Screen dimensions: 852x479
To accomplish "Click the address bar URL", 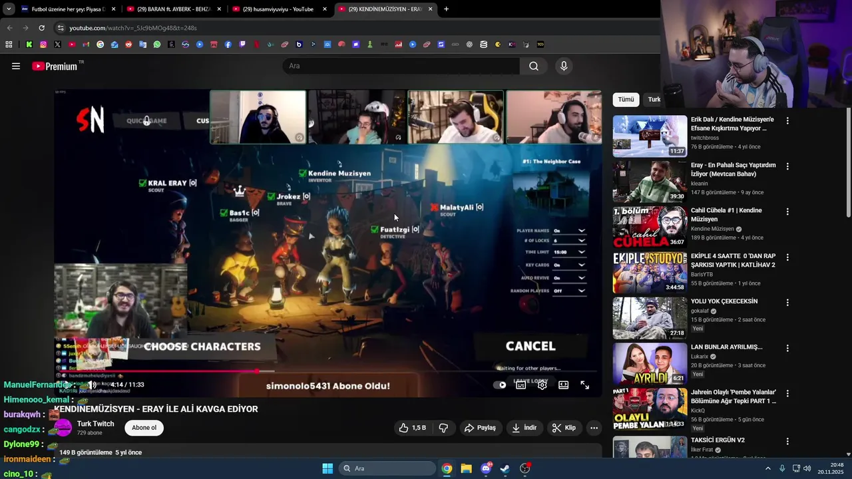I will pyautogui.click(x=133, y=28).
